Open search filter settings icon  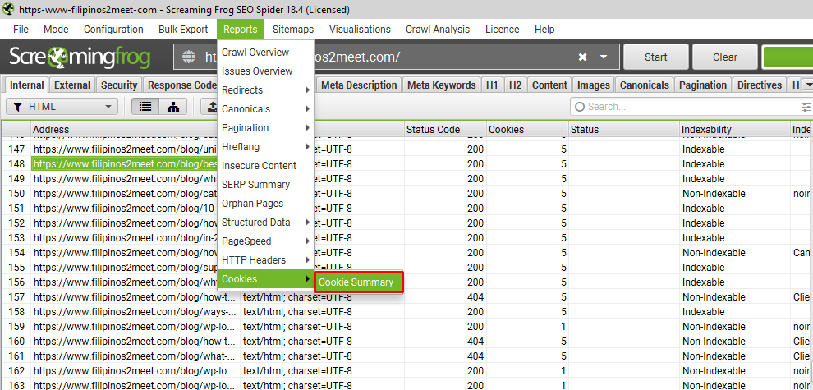click(x=806, y=107)
